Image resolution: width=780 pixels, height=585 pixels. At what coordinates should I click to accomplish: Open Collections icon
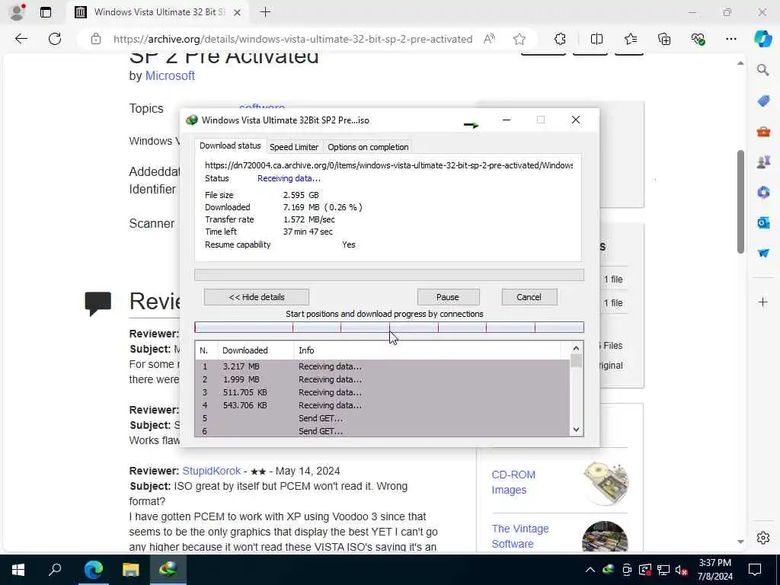coord(664,39)
